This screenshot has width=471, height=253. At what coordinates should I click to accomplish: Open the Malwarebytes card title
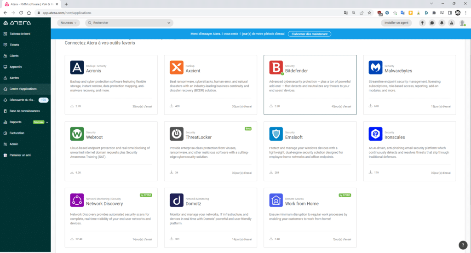pyautogui.click(x=398, y=71)
